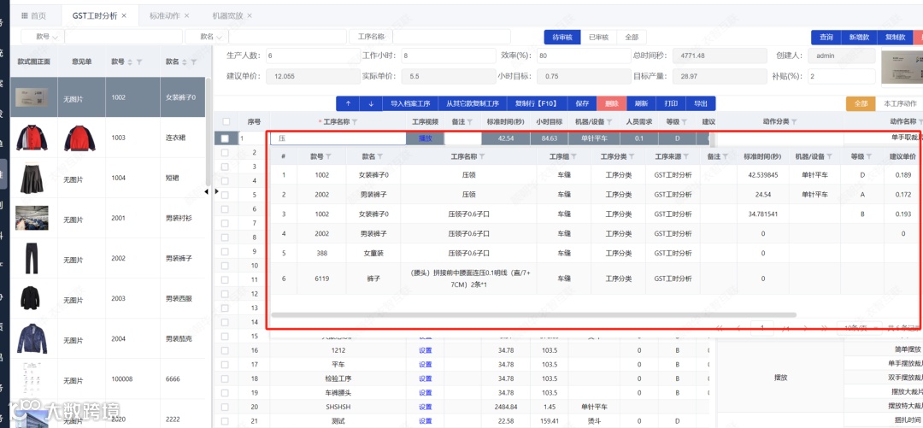Tick the checkbox for row 19 车裤腰头
923x428 pixels.
[224, 393]
